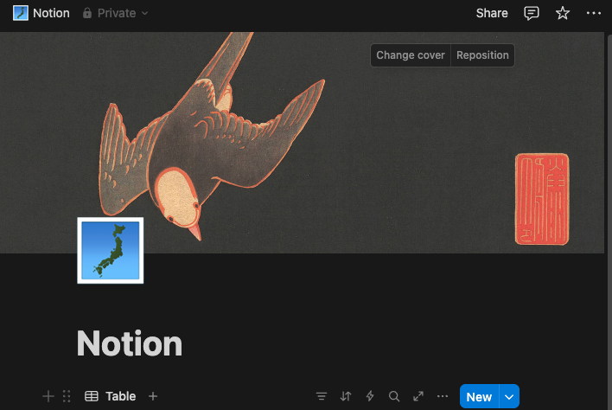Open database as full page icon
The height and width of the screenshot is (410, 612).
pos(418,396)
